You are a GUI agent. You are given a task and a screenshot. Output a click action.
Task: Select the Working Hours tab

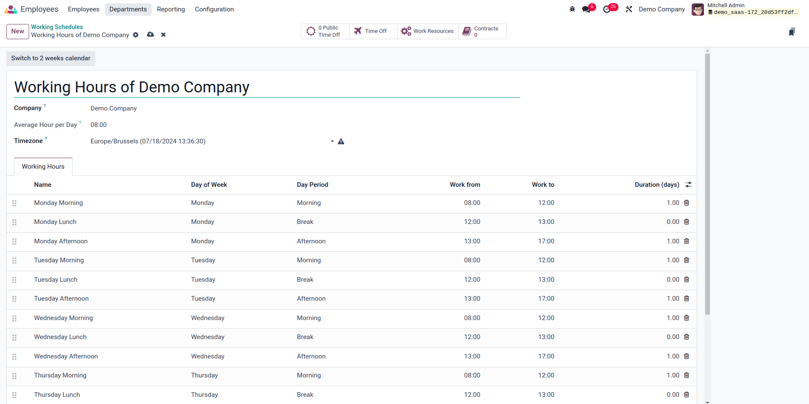tap(43, 167)
